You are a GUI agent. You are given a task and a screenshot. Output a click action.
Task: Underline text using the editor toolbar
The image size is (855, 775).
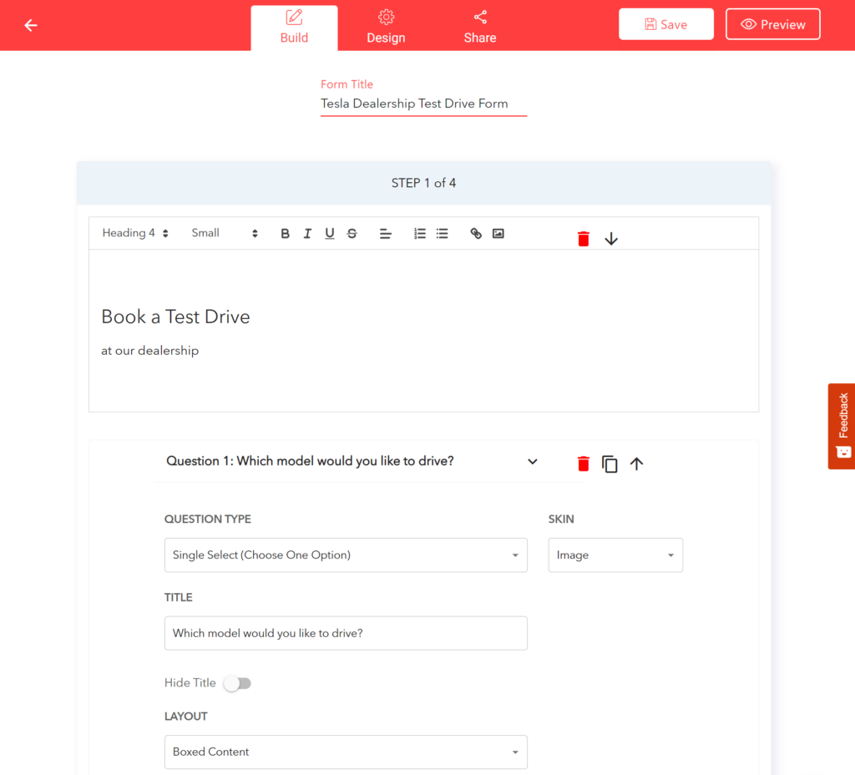click(x=329, y=233)
